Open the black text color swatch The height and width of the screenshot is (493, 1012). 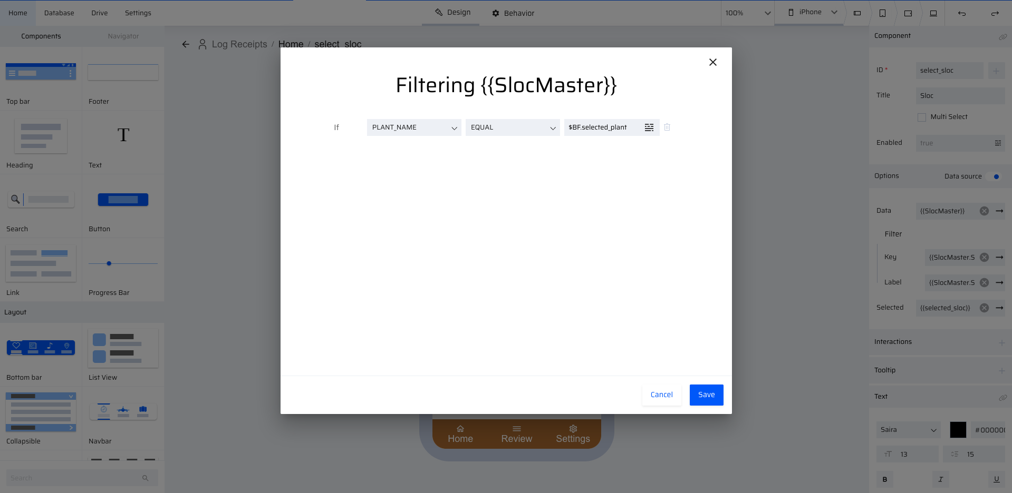(958, 430)
